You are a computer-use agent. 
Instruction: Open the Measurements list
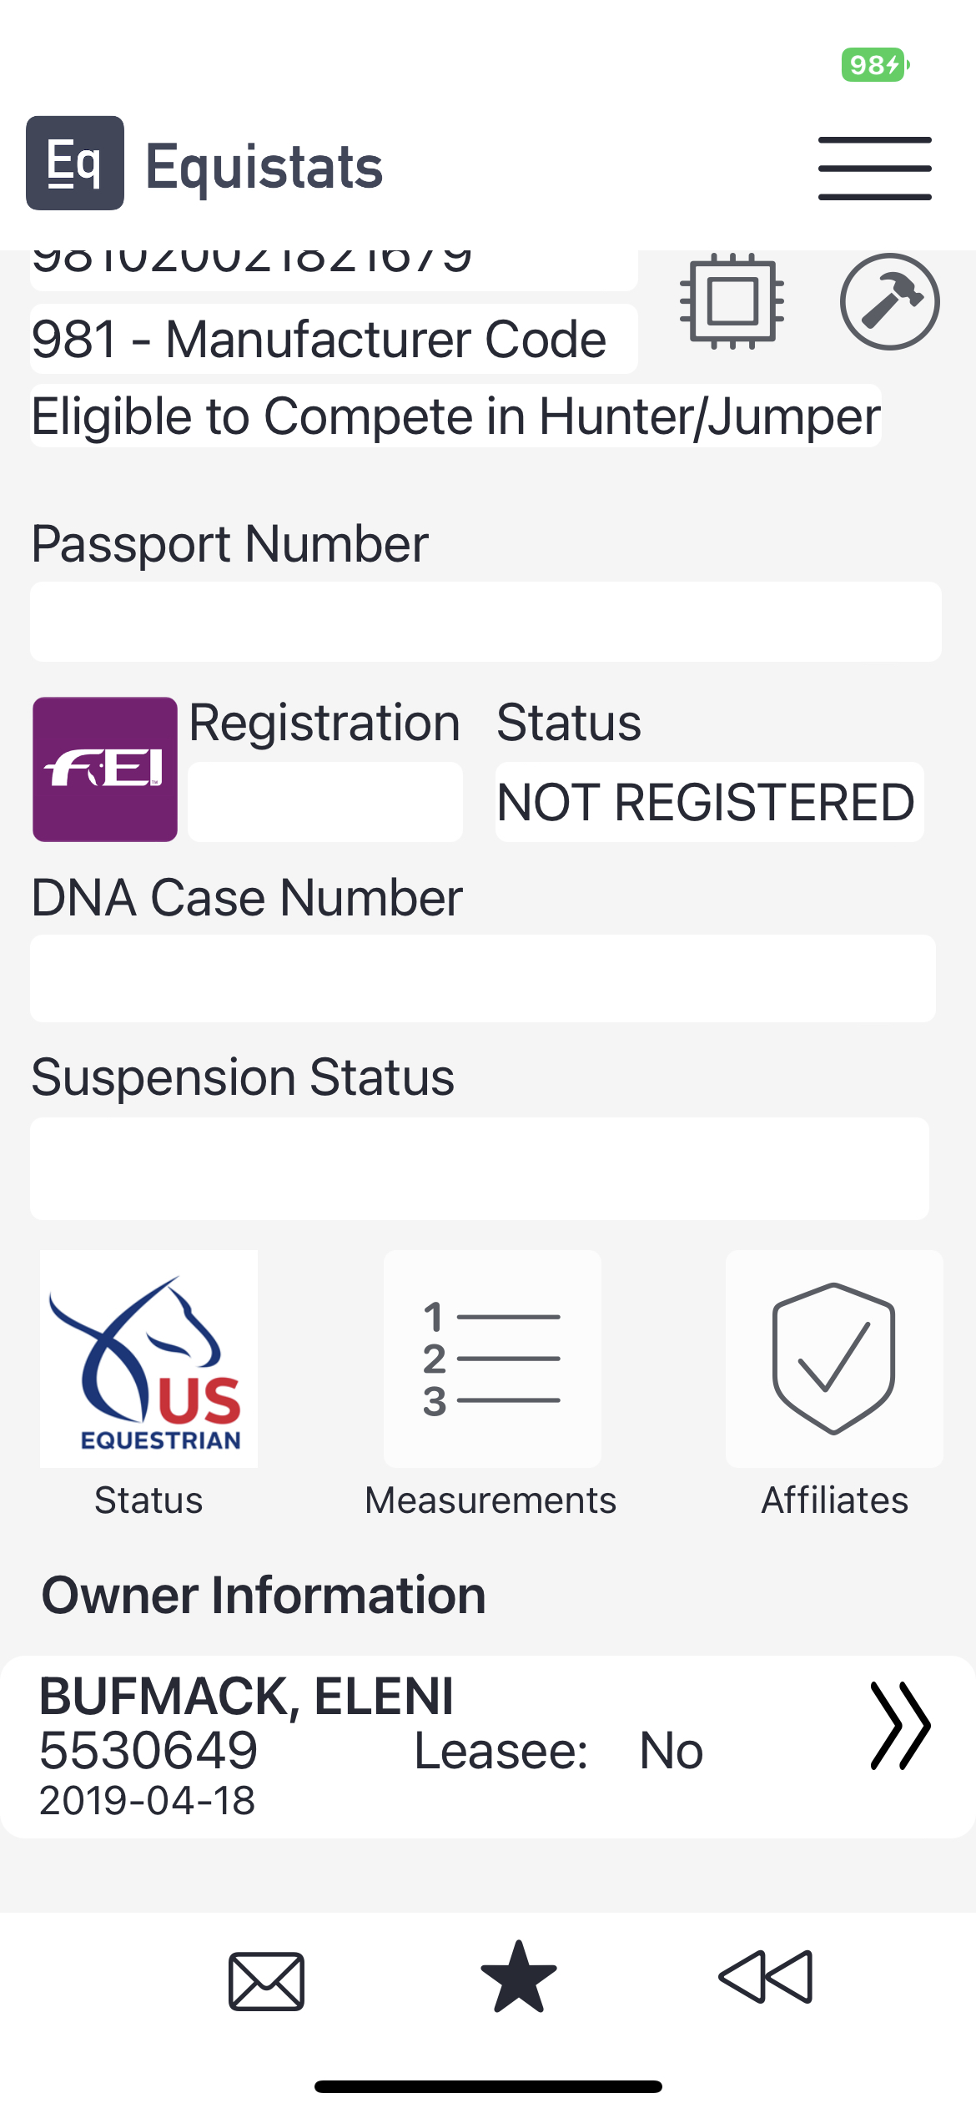pos(492,1359)
